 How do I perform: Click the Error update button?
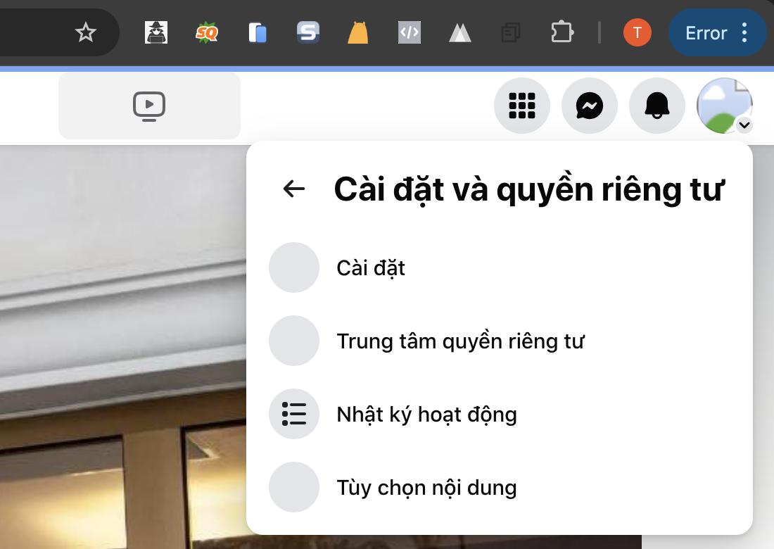pyautogui.click(x=706, y=32)
